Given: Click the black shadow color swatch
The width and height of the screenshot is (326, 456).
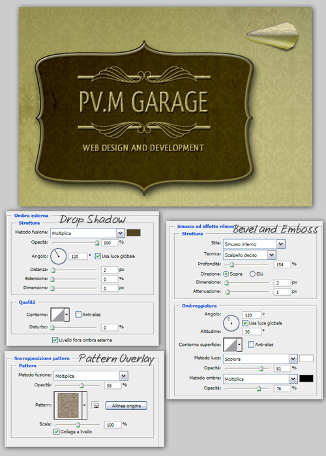Looking at the screenshot, I should pyautogui.click(x=306, y=378).
